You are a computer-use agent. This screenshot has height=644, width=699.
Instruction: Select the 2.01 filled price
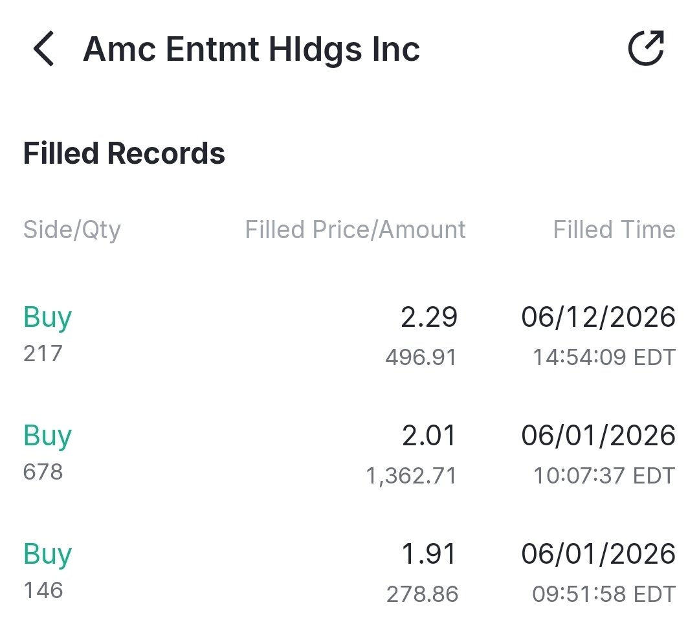coord(429,436)
